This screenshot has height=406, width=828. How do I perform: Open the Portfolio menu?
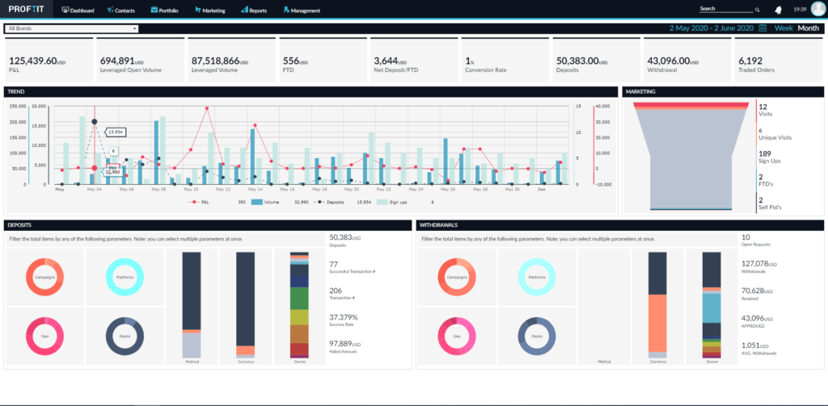point(165,10)
